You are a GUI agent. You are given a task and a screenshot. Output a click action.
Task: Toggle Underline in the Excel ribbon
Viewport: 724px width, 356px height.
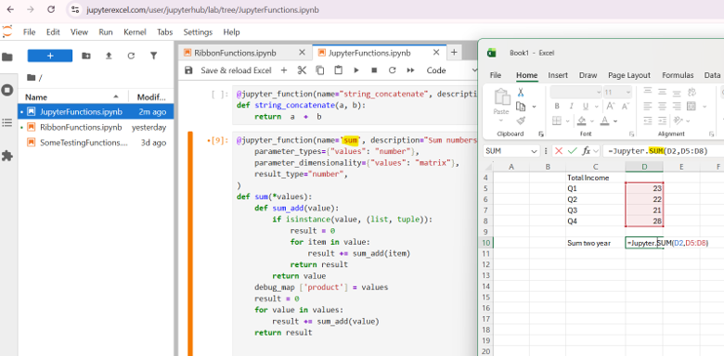[x=586, y=107]
